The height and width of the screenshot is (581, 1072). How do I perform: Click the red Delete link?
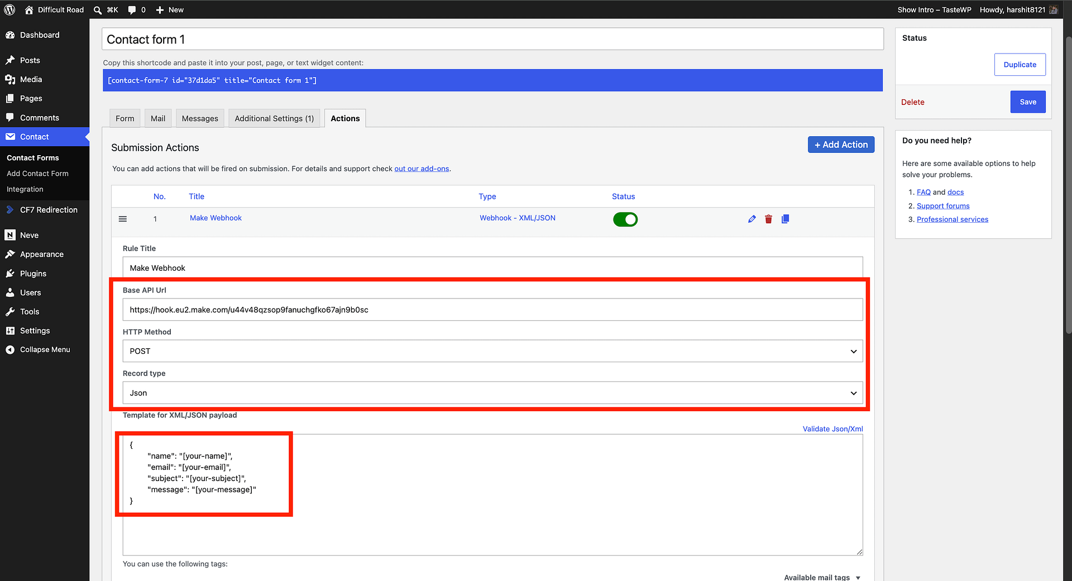coord(913,102)
